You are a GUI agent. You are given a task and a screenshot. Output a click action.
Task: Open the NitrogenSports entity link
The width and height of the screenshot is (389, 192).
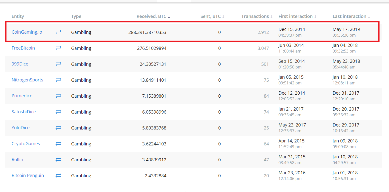[x=27, y=80]
